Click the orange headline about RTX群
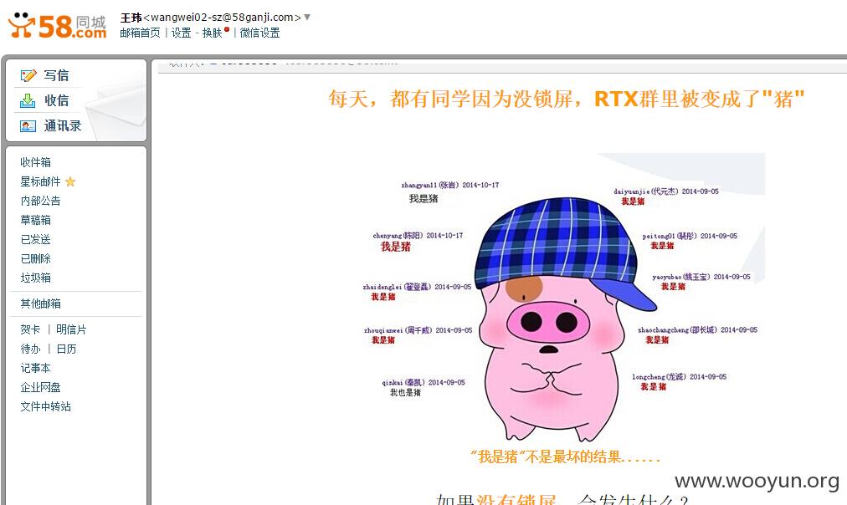 point(567,99)
